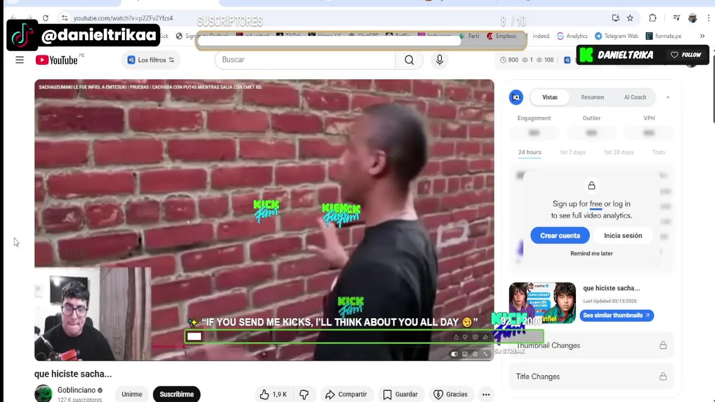Like the video with 1,9 K

273,394
